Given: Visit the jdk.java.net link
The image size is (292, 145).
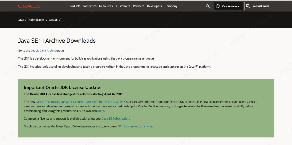Looking at the screenshot, I should 145,126.
